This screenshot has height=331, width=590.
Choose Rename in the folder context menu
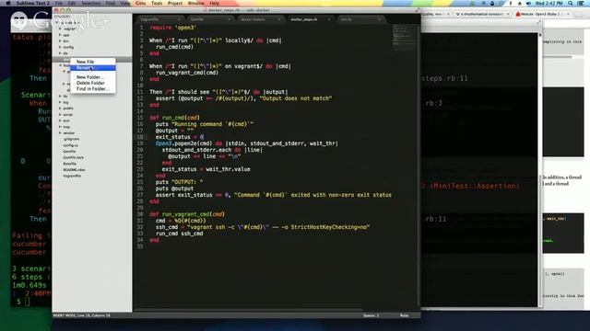[92, 68]
